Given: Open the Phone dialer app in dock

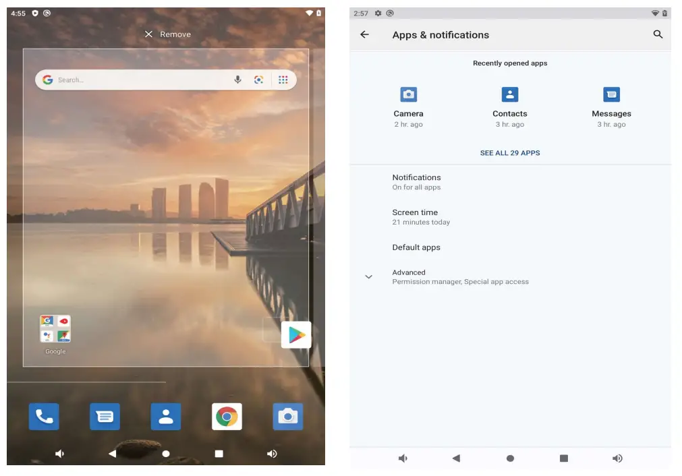Looking at the screenshot, I should click(x=44, y=417).
